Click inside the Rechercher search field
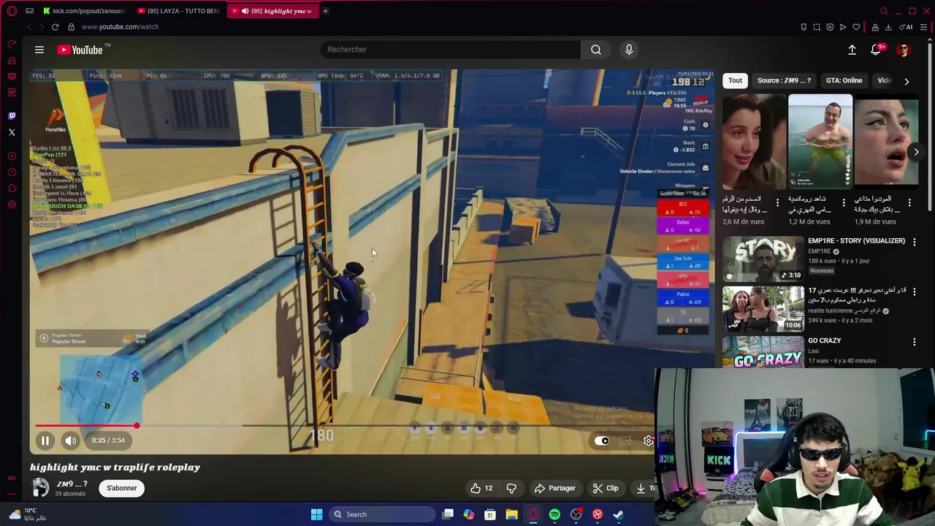 click(450, 50)
